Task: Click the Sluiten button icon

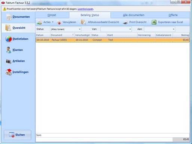Action: (x=12, y=135)
